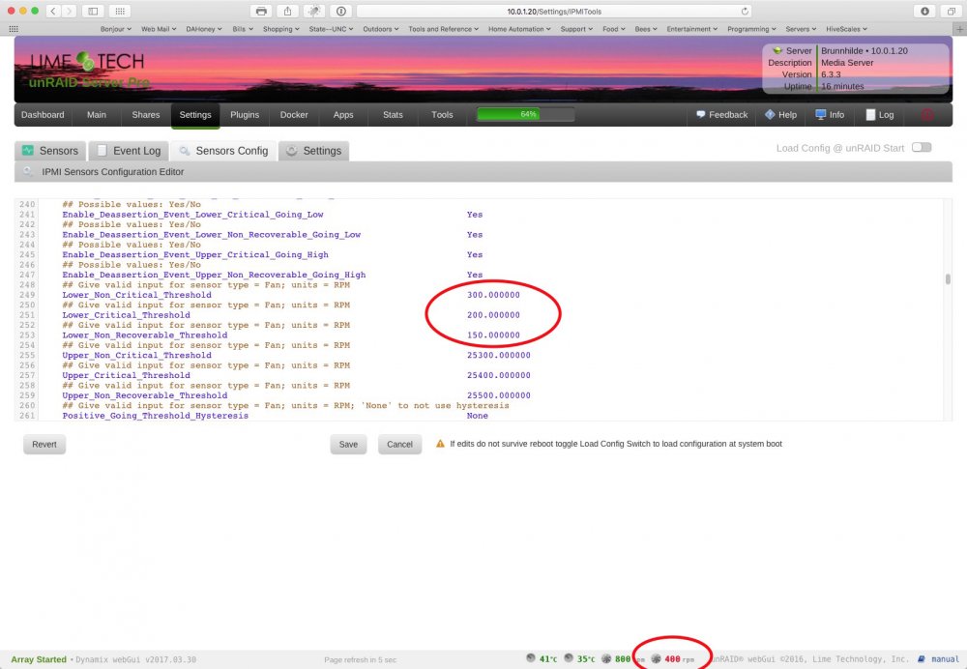Switch to the Sensors tab
Viewport: 967px width, 669px height.
pos(50,151)
